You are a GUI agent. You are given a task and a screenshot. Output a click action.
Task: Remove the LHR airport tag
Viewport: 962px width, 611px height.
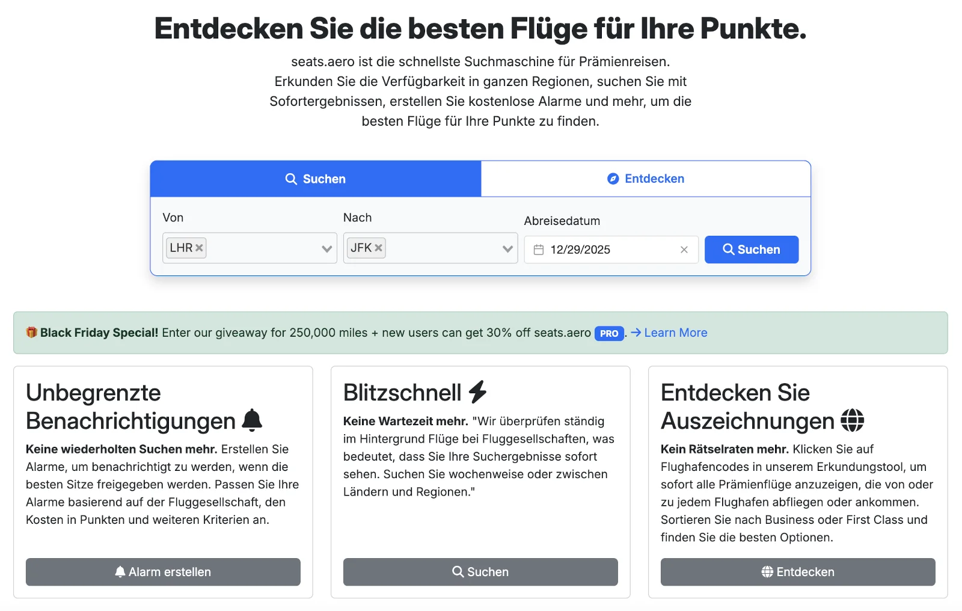pos(199,248)
